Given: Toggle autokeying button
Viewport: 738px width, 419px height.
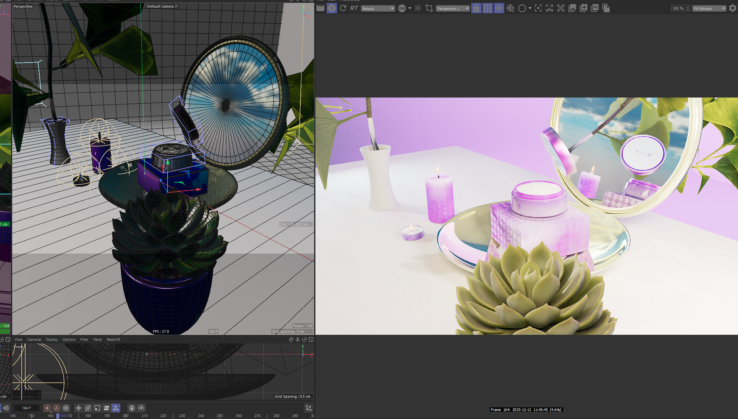Looking at the screenshot, I should (57, 408).
